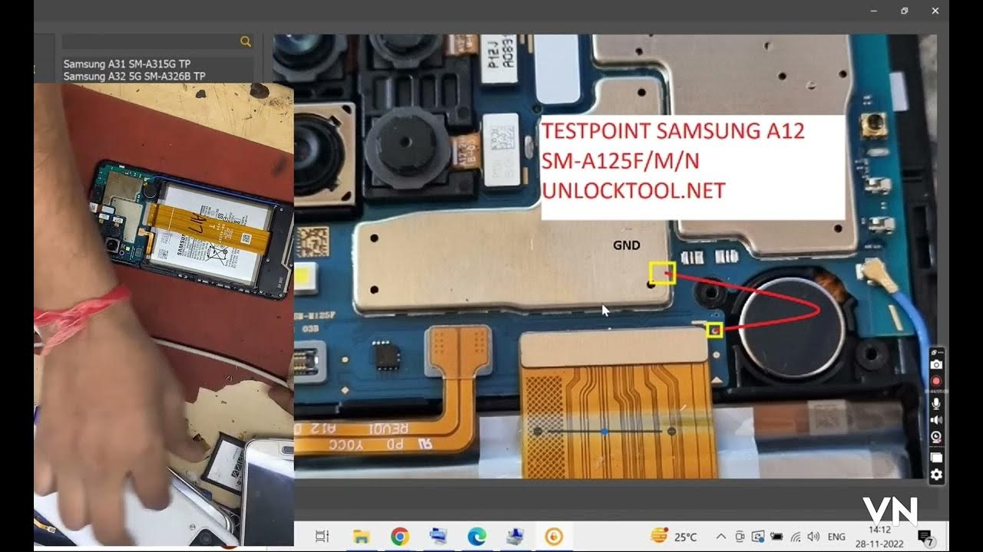The height and width of the screenshot is (552, 983).
Task: Open Wi-Fi network tray icon
Action: [x=796, y=537]
